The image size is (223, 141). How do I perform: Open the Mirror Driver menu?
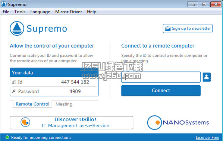pos(69,12)
